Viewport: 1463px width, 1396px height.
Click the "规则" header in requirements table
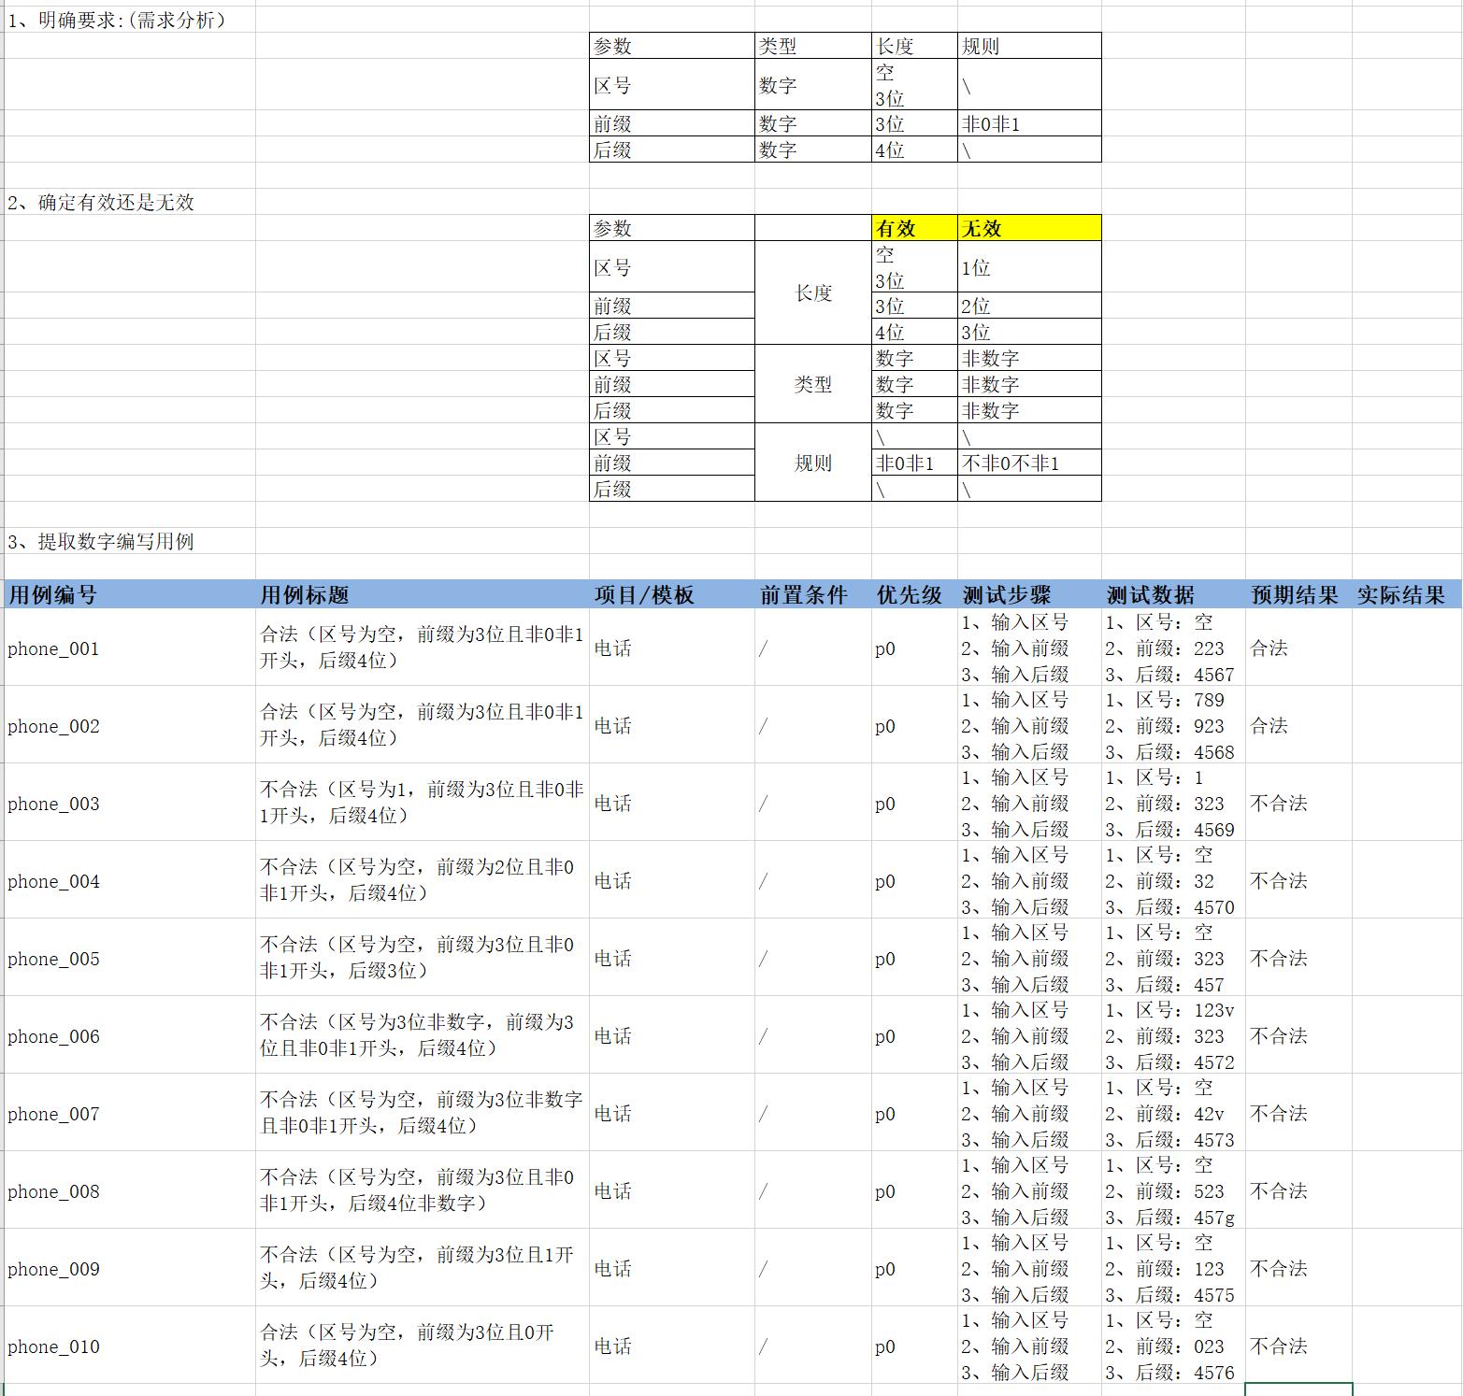click(1029, 46)
